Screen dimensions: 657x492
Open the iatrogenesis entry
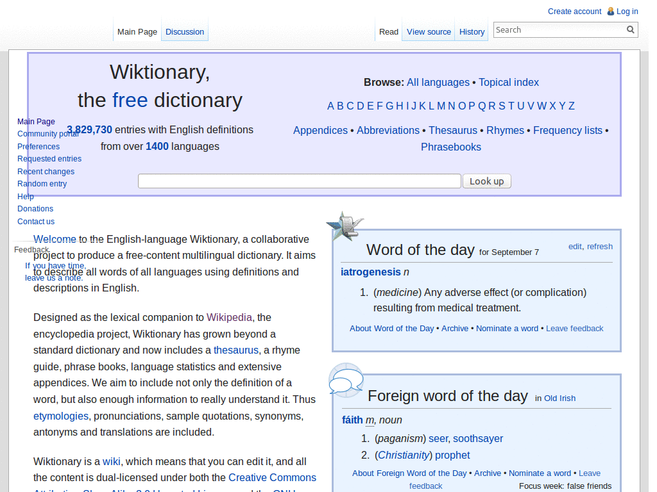tap(371, 272)
